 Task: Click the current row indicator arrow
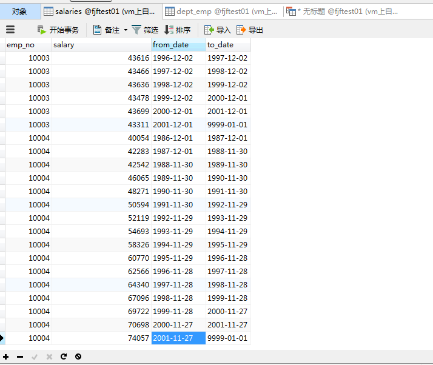pyautogui.click(x=2, y=338)
